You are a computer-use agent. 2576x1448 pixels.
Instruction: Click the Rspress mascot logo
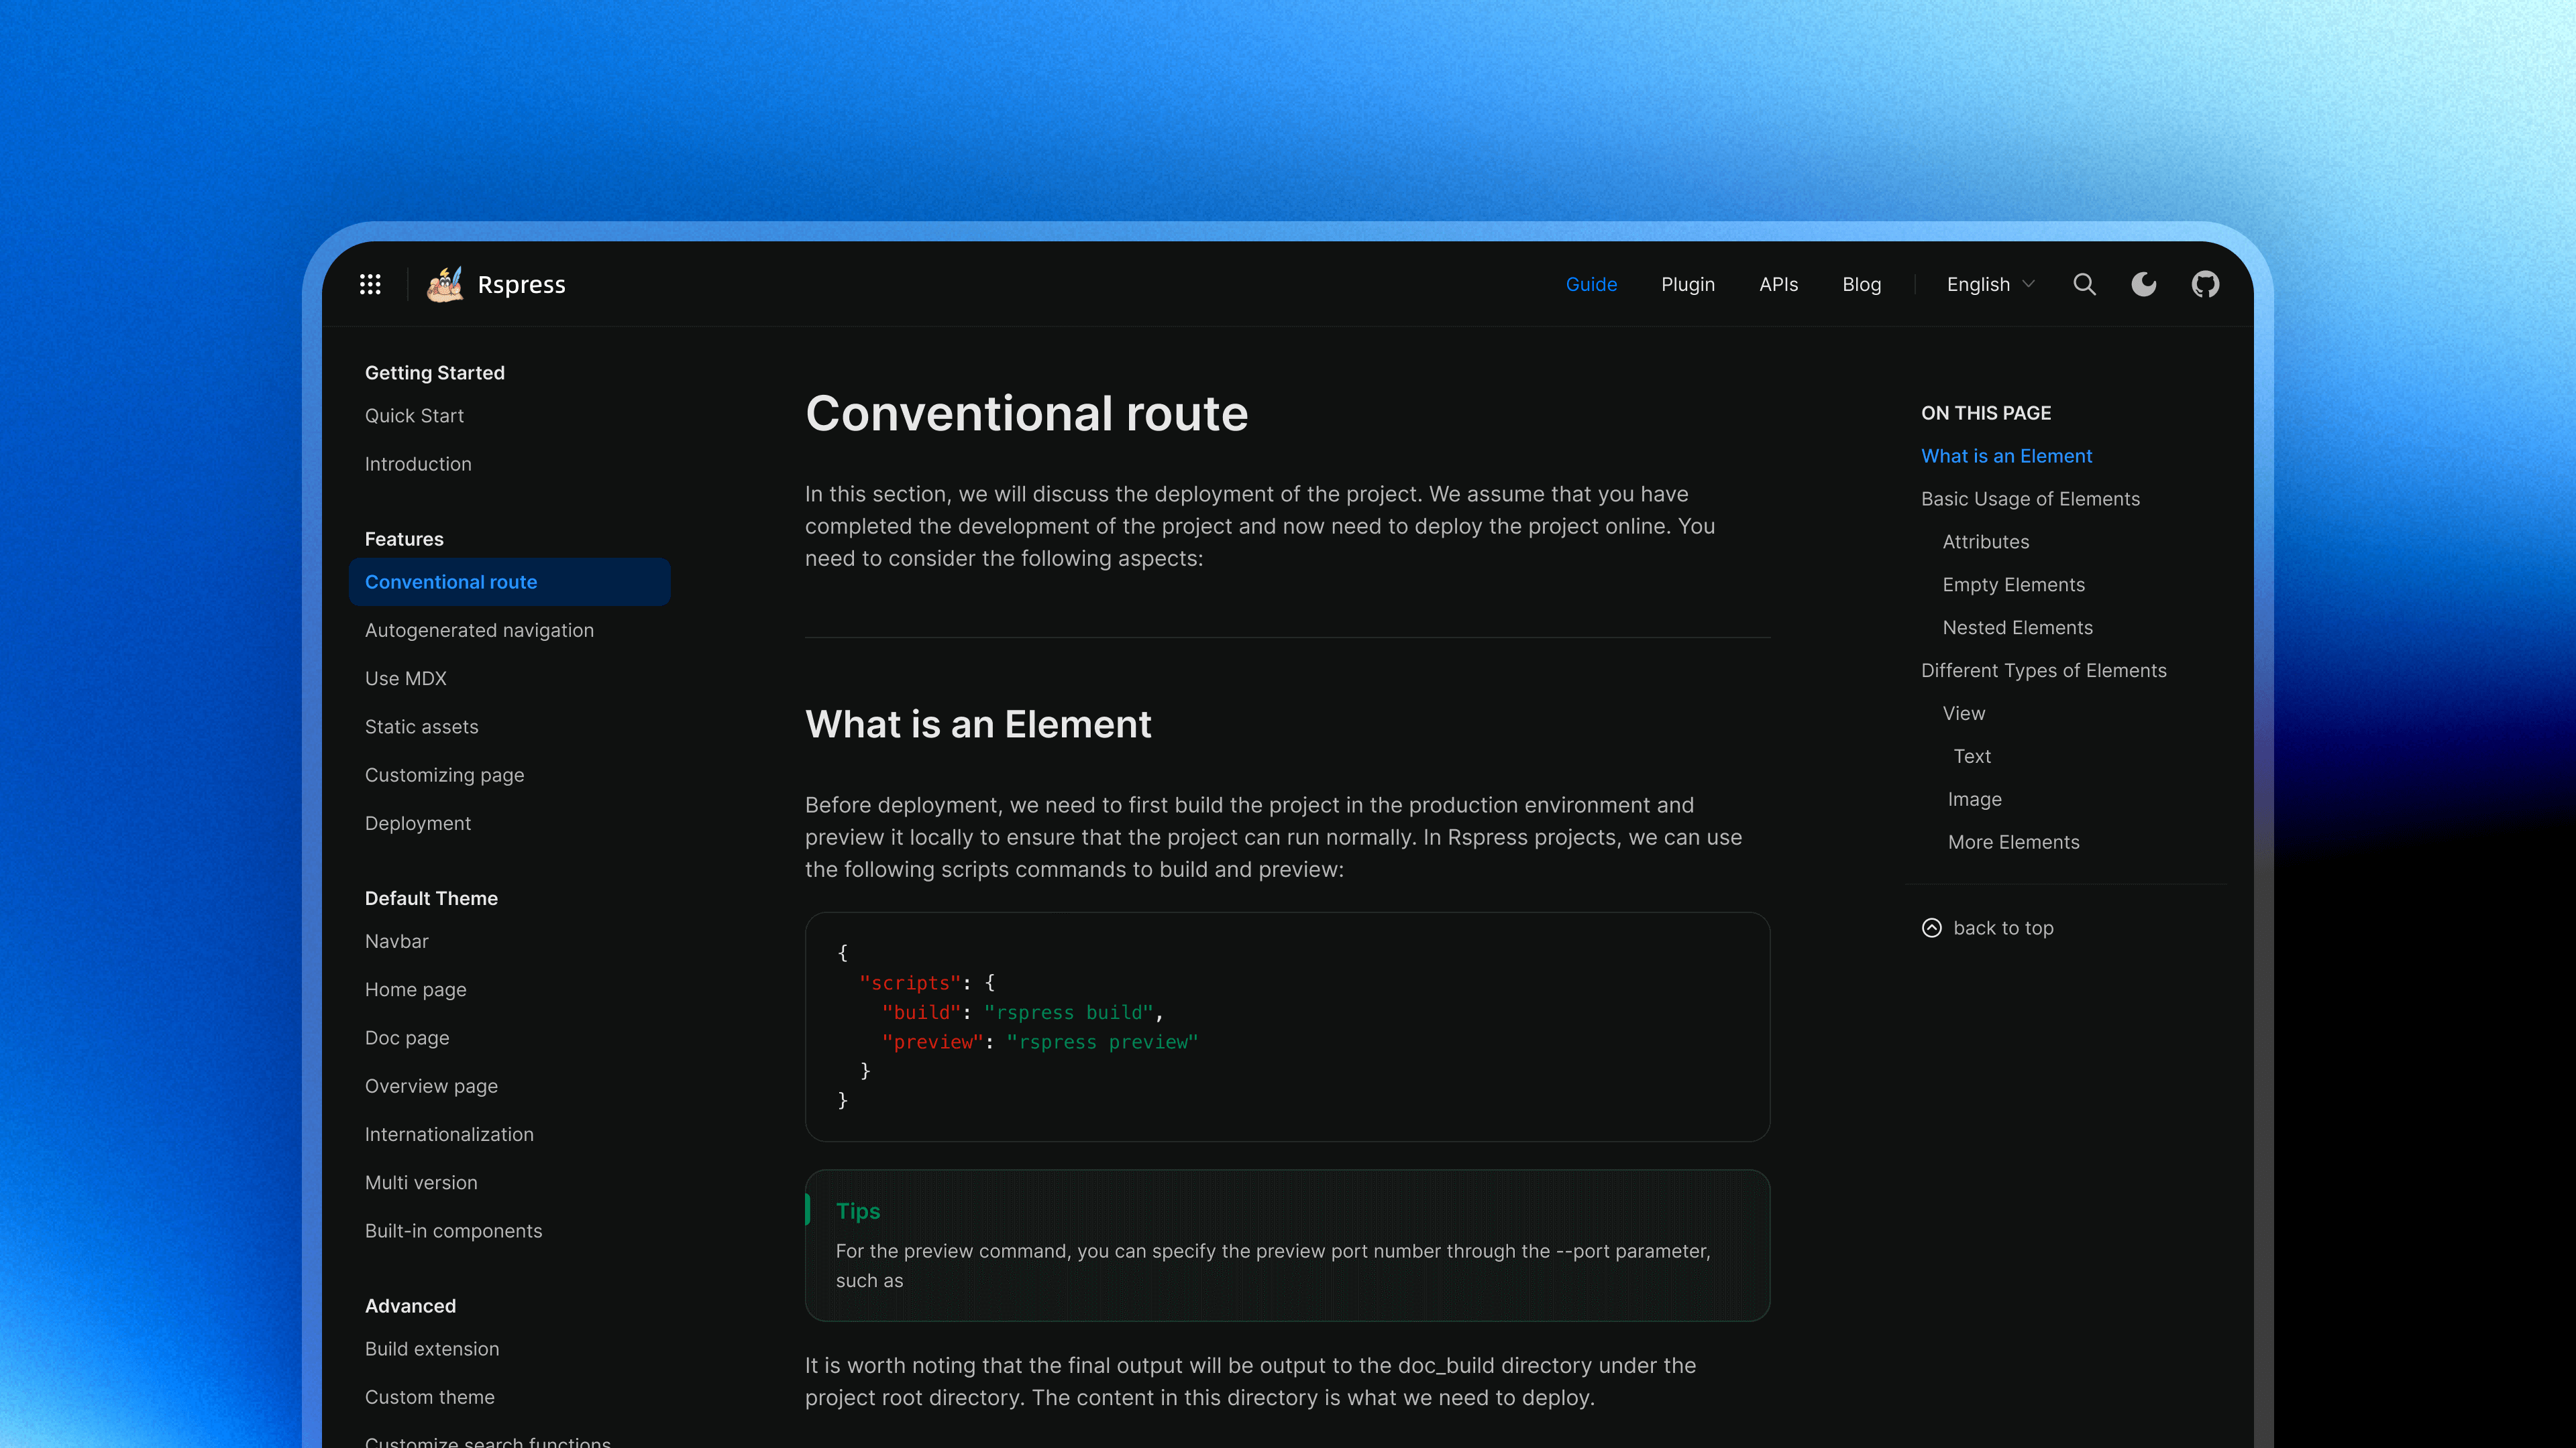tap(446, 284)
